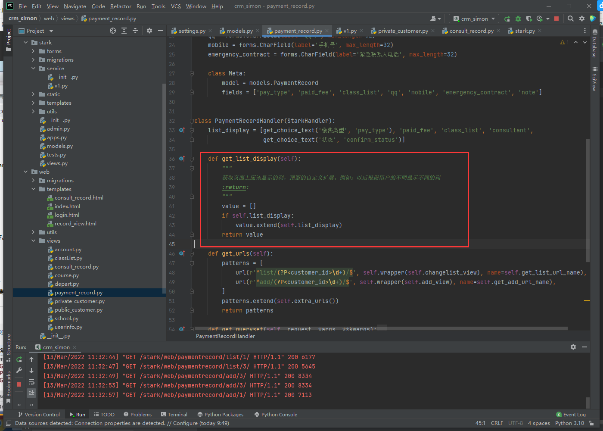Open the Refactor menu
Image resolution: width=603 pixels, height=431 pixels.
121,6
